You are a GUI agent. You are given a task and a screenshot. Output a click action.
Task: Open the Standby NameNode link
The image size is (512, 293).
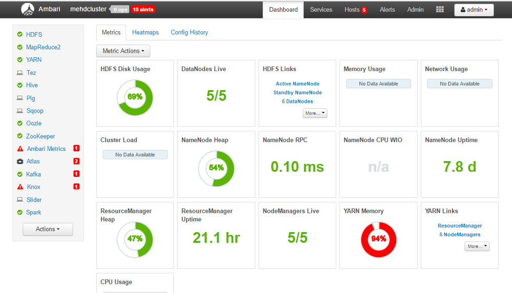tap(297, 93)
